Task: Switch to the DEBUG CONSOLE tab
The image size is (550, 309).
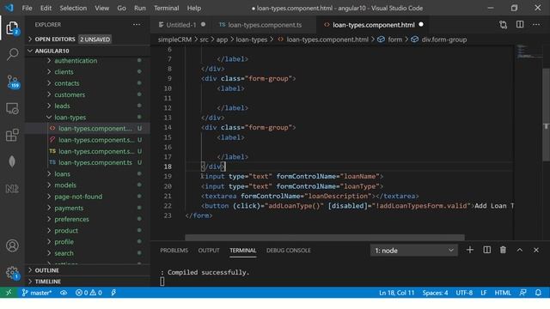Action: click(289, 251)
